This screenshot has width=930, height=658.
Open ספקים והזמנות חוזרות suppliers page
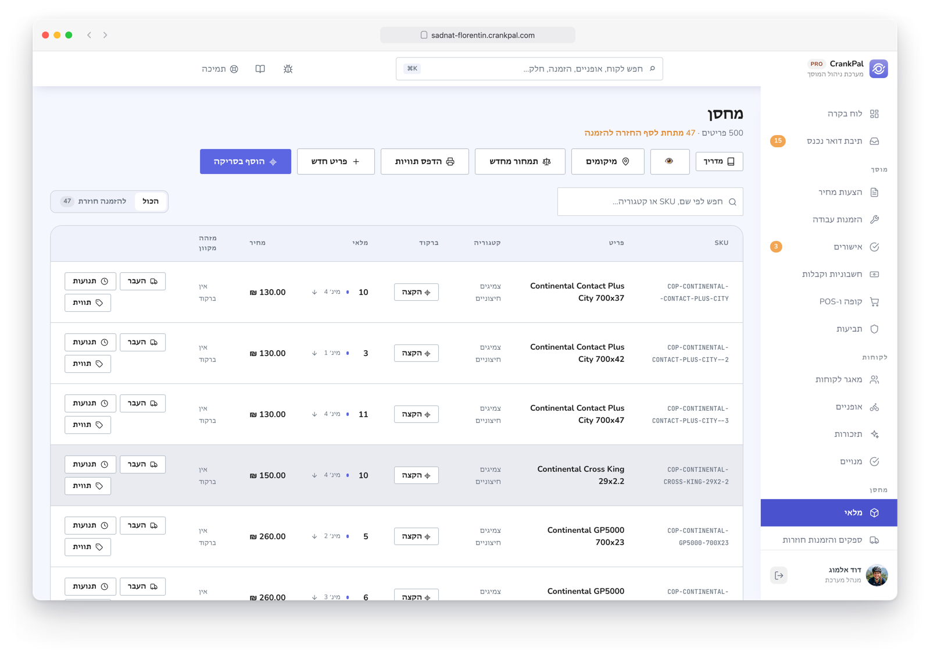pos(829,540)
